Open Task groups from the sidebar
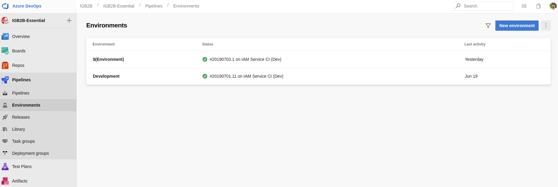Image resolution: width=558 pixels, height=187 pixels. click(x=5, y=141)
